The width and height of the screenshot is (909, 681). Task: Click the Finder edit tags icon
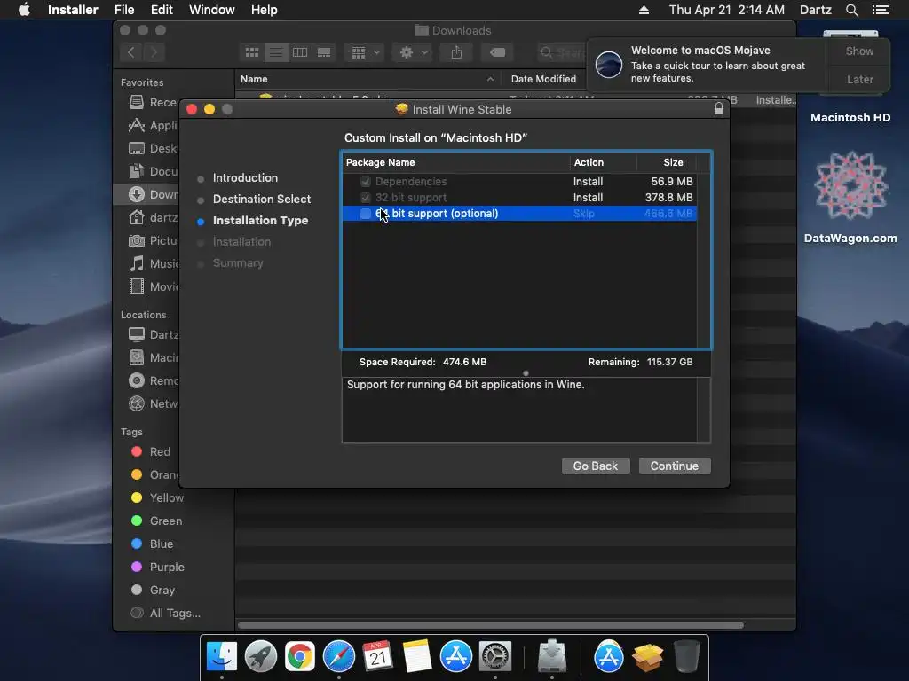pyautogui.click(x=497, y=52)
